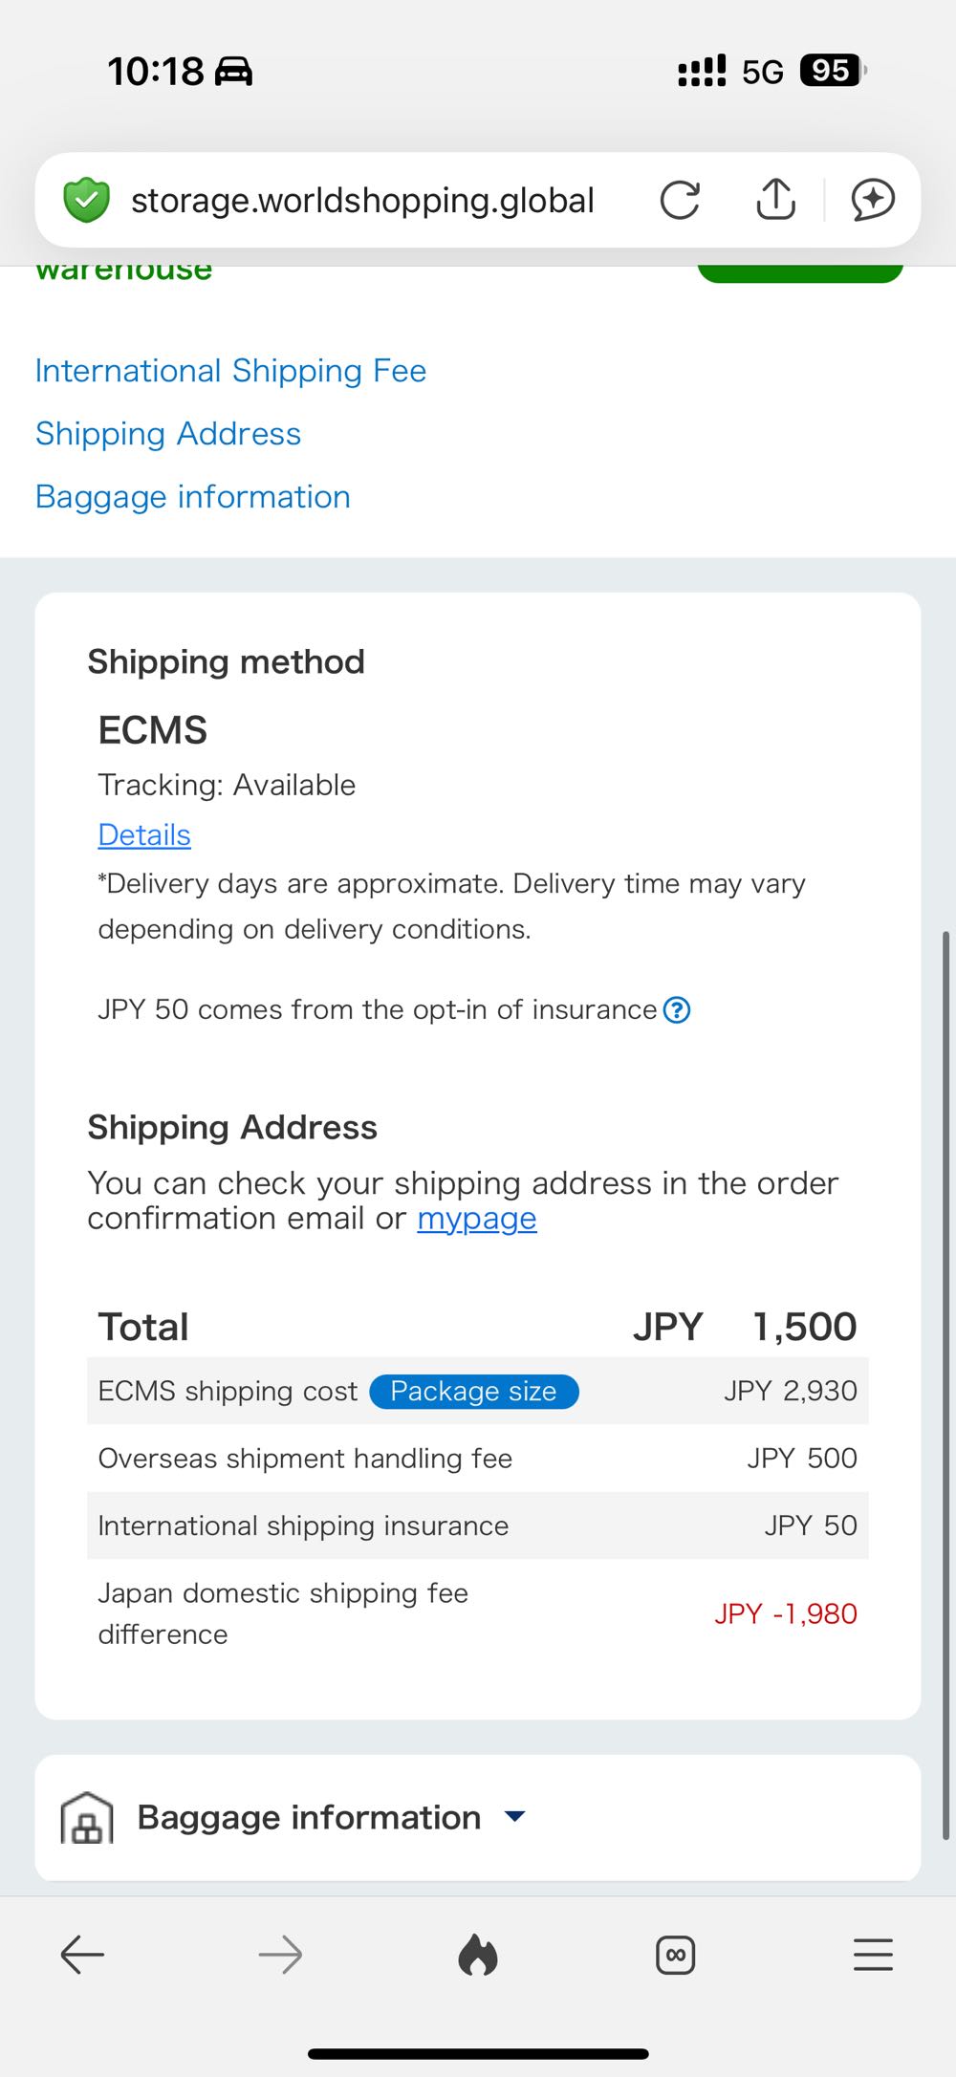Tap the fire clear-data icon
This screenshot has width=956, height=2077.
pyautogui.click(x=478, y=1956)
